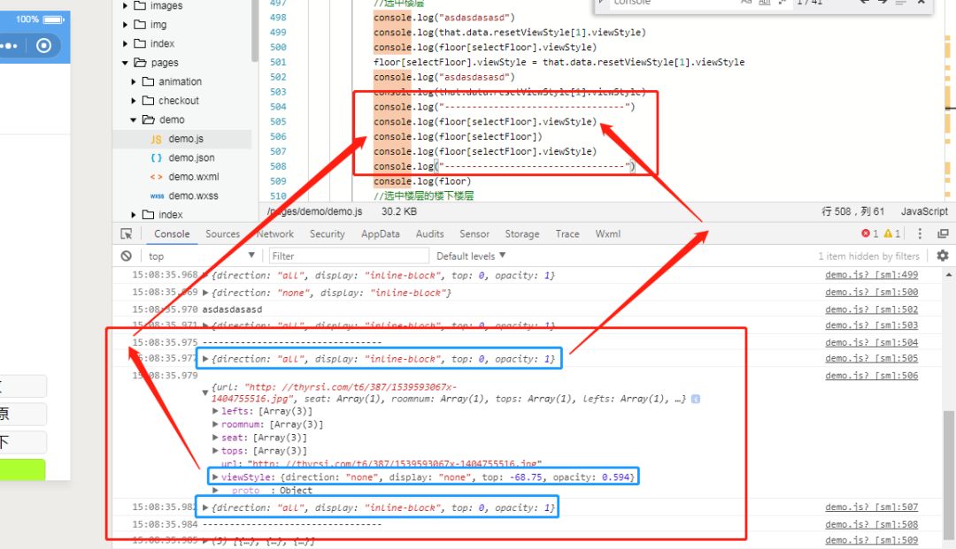Click the green button in the simulator
The image size is (956, 549).
pyautogui.click(x=22, y=469)
